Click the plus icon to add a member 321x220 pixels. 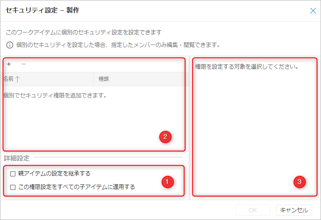[x=9, y=64]
